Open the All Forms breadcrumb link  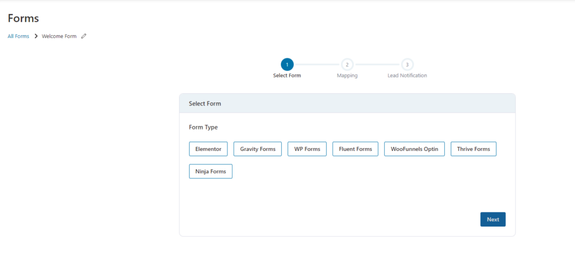pyautogui.click(x=19, y=36)
